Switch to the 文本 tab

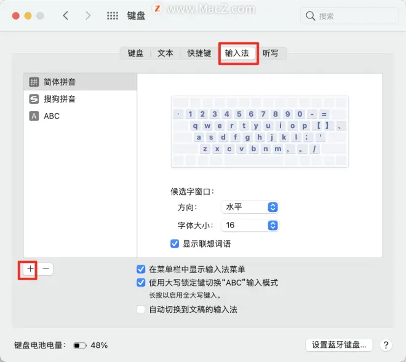pos(165,53)
